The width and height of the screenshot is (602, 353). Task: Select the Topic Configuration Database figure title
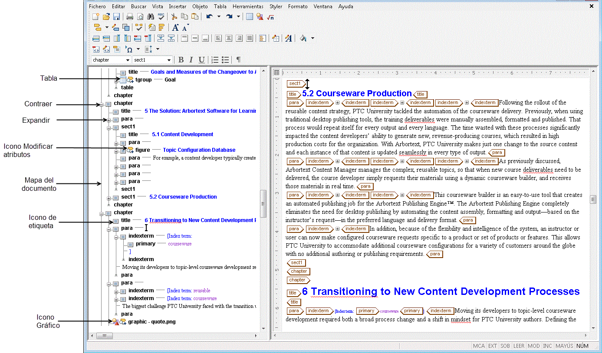click(x=199, y=150)
